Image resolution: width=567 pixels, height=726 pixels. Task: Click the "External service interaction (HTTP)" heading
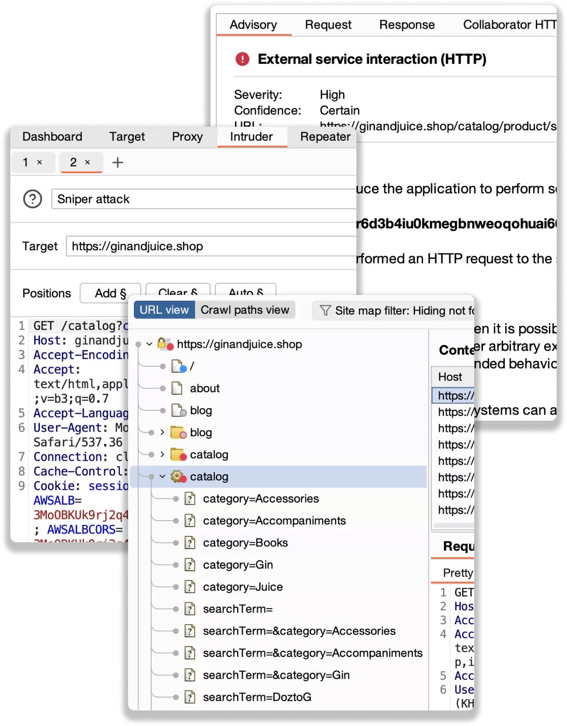click(x=372, y=59)
